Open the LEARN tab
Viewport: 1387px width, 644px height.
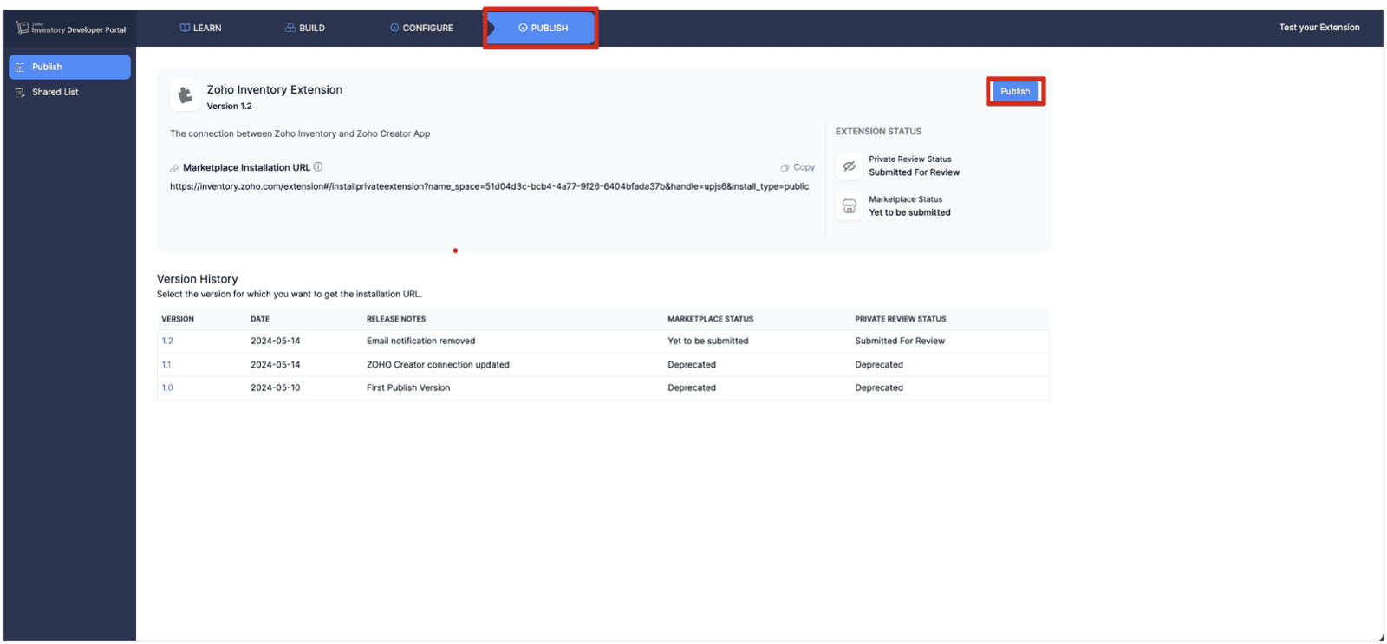(x=200, y=28)
